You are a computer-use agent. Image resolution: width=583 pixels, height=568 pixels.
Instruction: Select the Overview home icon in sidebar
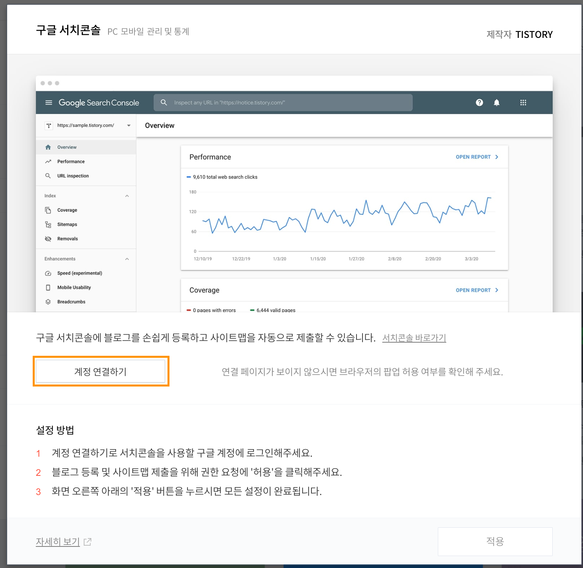click(48, 147)
